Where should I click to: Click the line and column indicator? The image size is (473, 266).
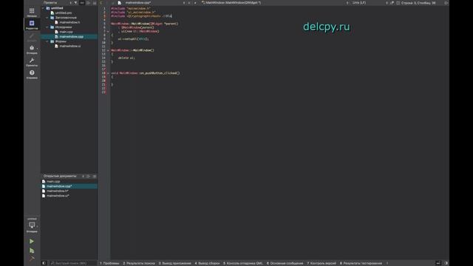pos(418,3)
